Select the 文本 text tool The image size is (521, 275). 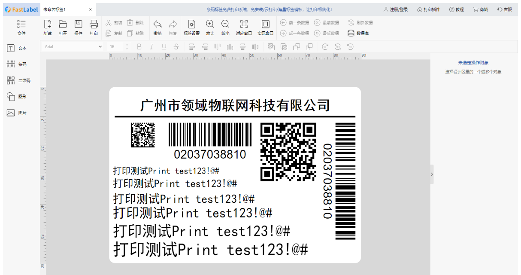(17, 48)
